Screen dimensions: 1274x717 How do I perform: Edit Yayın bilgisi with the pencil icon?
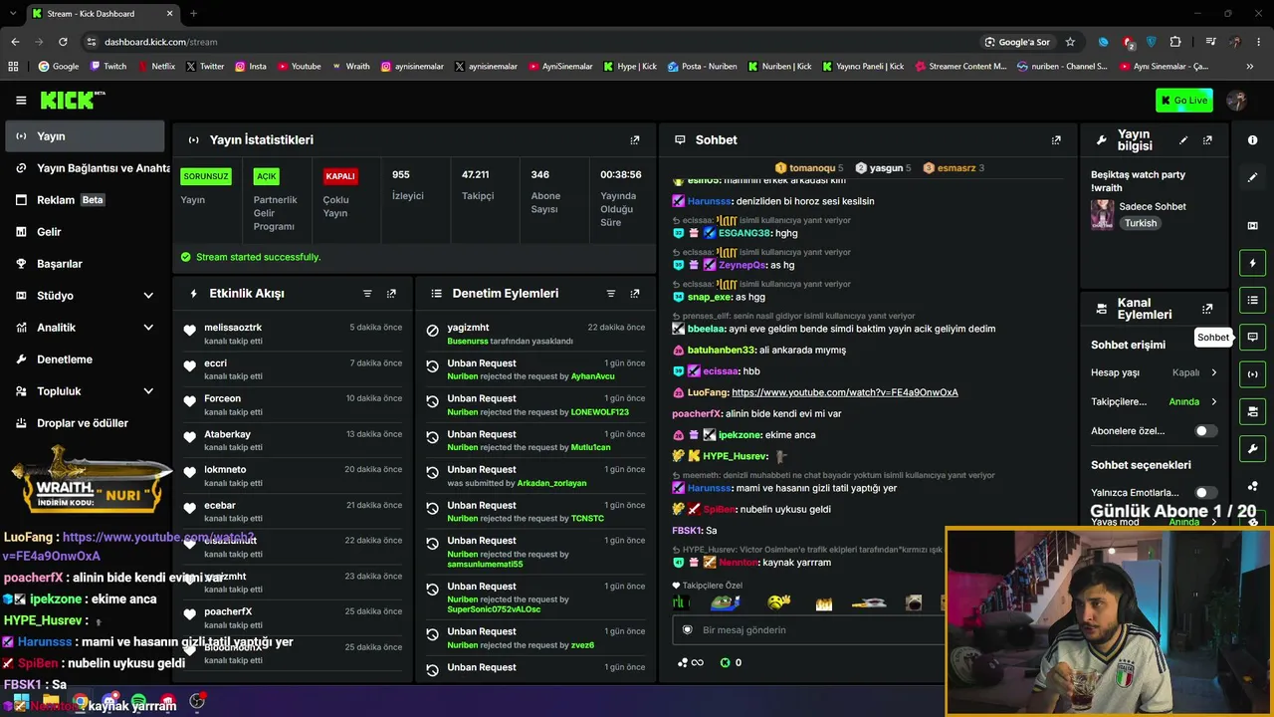(x=1183, y=140)
